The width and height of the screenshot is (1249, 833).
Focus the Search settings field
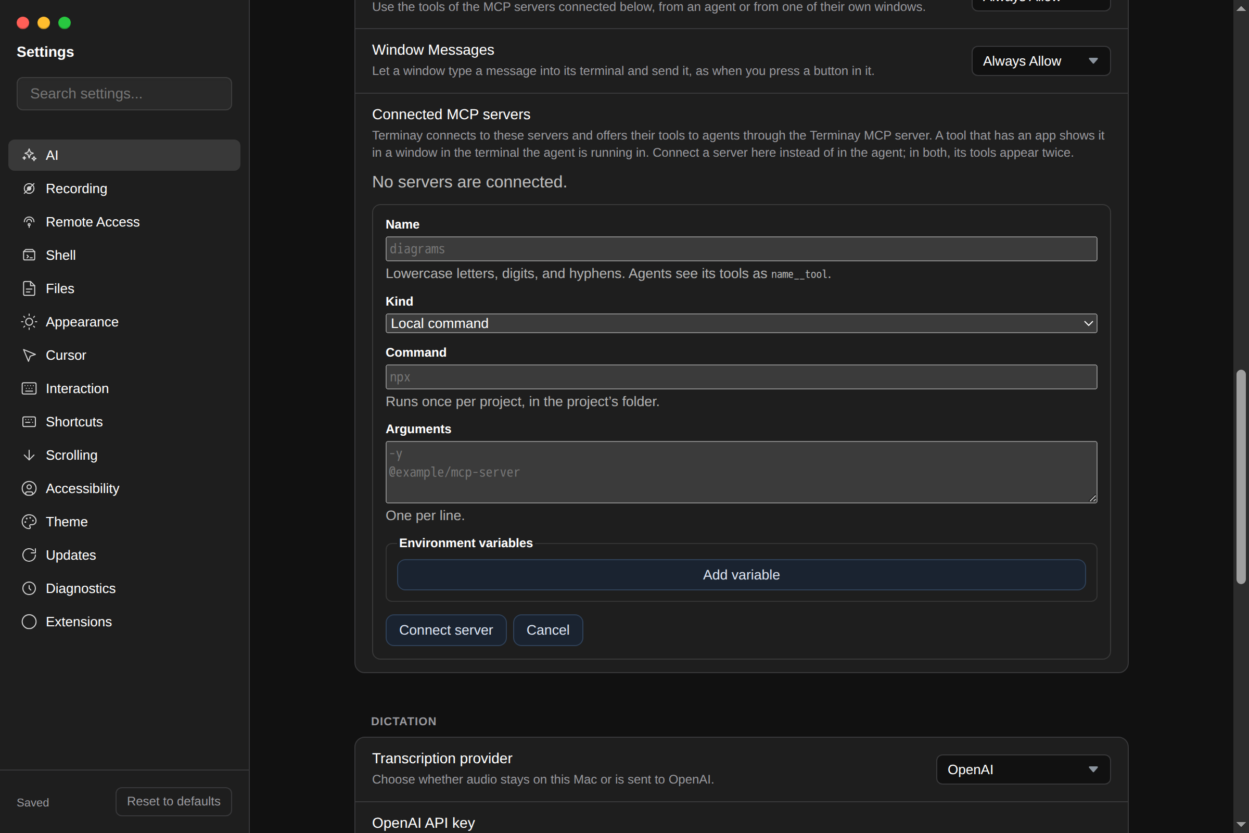(x=124, y=94)
